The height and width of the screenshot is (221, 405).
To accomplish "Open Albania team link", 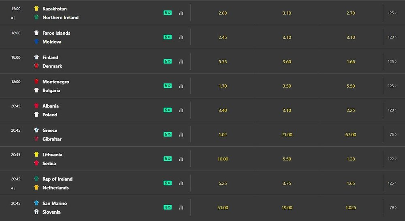I will (x=51, y=106).
